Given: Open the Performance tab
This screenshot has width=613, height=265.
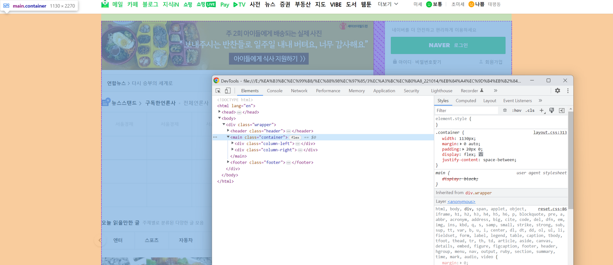Looking at the screenshot, I should click(x=328, y=91).
